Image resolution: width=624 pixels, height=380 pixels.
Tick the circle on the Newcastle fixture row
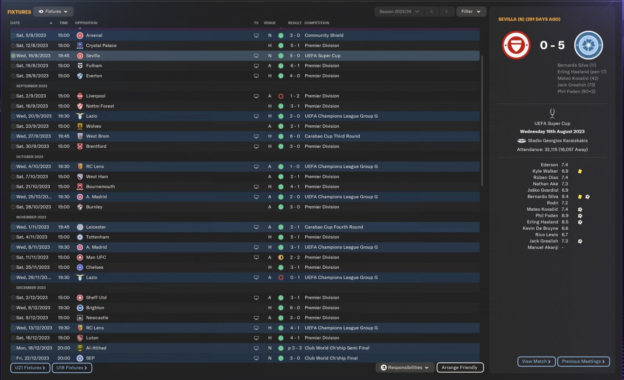[13, 318]
